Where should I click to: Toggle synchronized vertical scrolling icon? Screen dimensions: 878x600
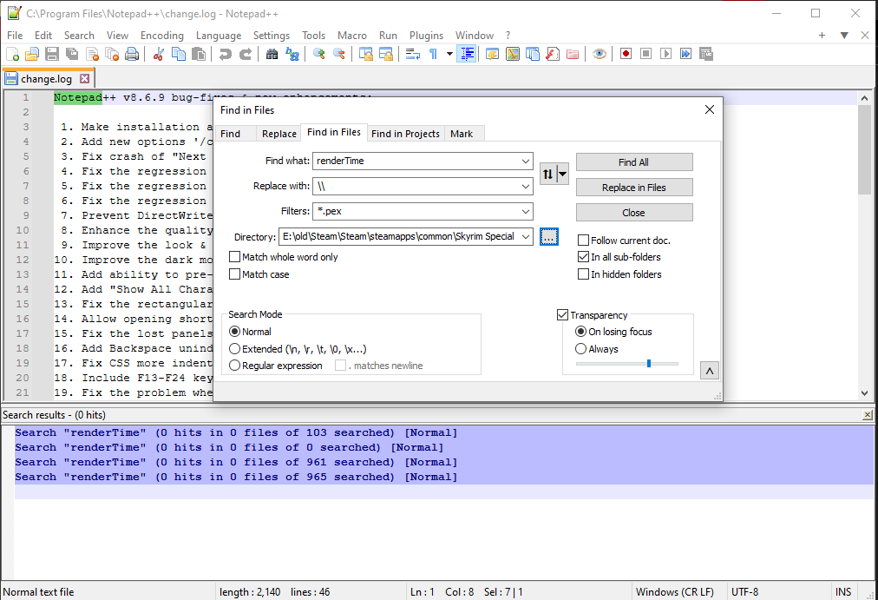point(365,54)
